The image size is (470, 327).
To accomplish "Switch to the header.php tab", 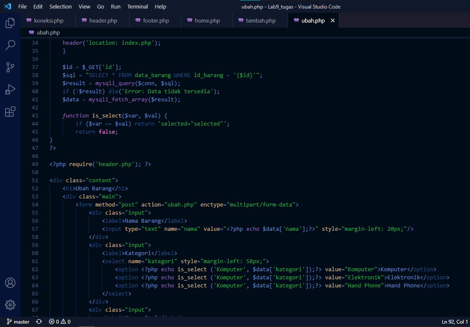I will [x=103, y=21].
